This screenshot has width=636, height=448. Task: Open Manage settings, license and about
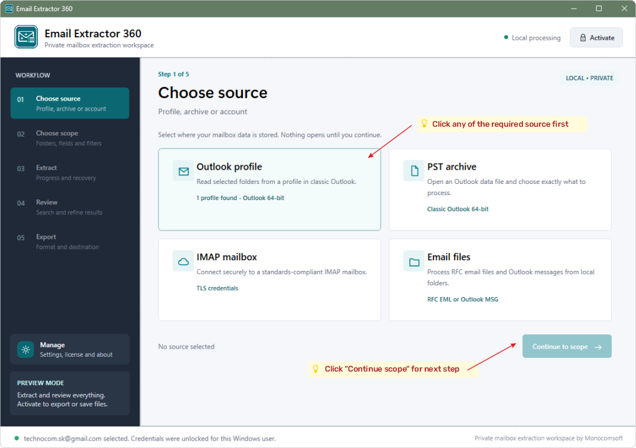[70, 349]
